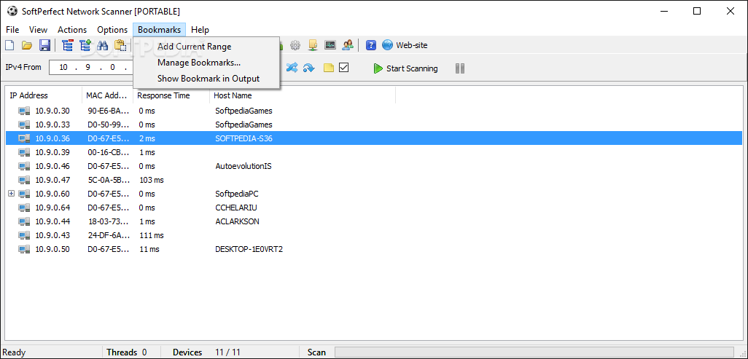The width and height of the screenshot is (748, 359).
Task: Open the Web-site globe link
Action: [405, 45]
